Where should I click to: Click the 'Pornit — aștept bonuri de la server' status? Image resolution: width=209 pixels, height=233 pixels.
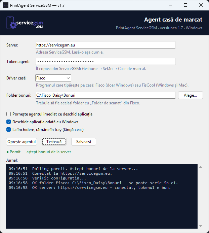(39, 152)
